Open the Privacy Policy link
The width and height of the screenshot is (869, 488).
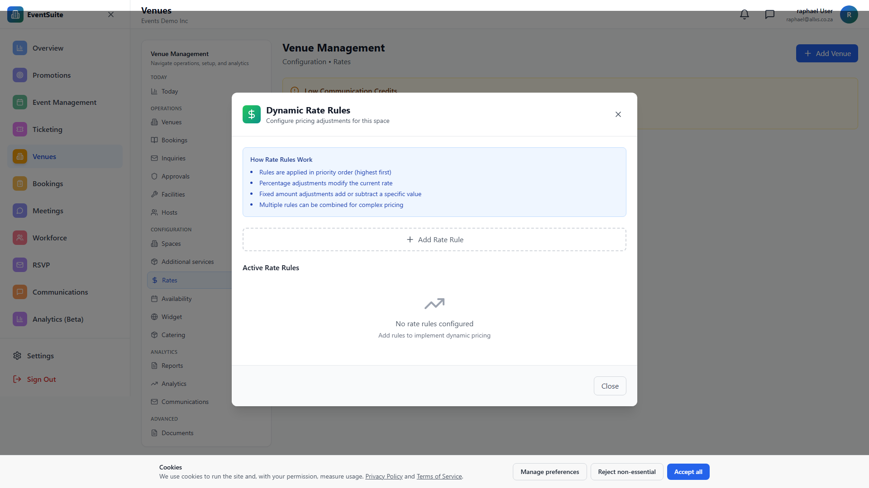click(x=384, y=476)
